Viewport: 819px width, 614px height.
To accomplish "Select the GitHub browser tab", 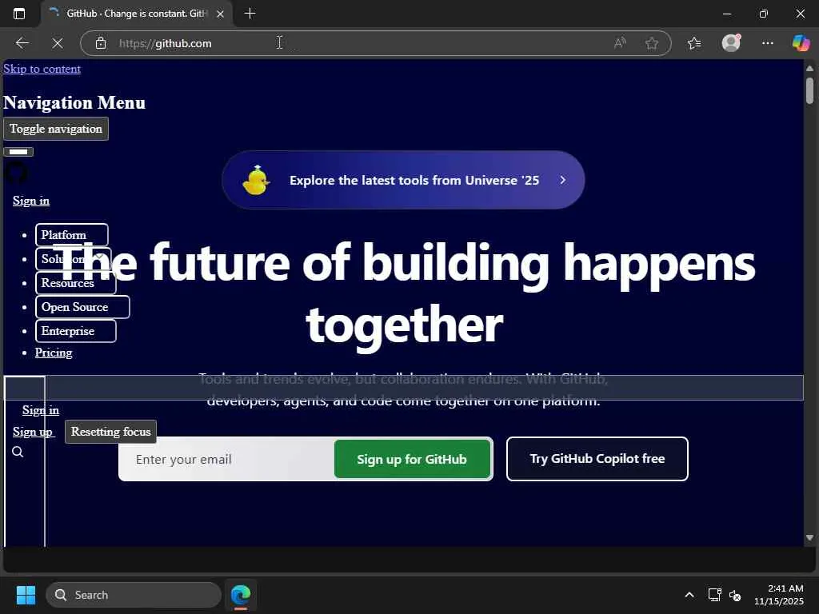I will [x=137, y=14].
